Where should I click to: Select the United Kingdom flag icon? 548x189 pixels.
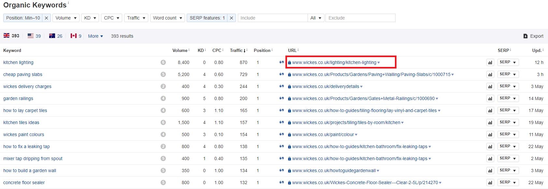point(7,36)
